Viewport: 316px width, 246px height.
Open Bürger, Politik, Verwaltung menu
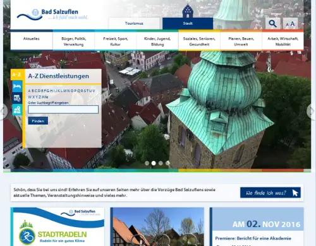point(74,41)
